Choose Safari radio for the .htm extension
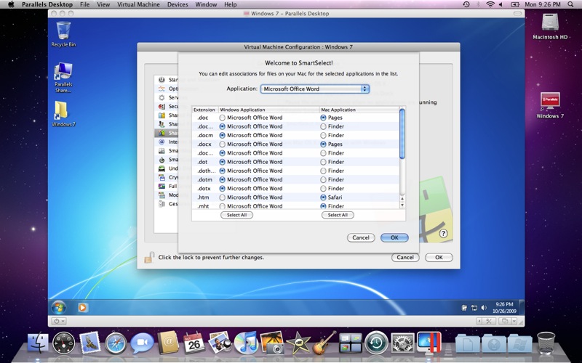 pos(323,197)
